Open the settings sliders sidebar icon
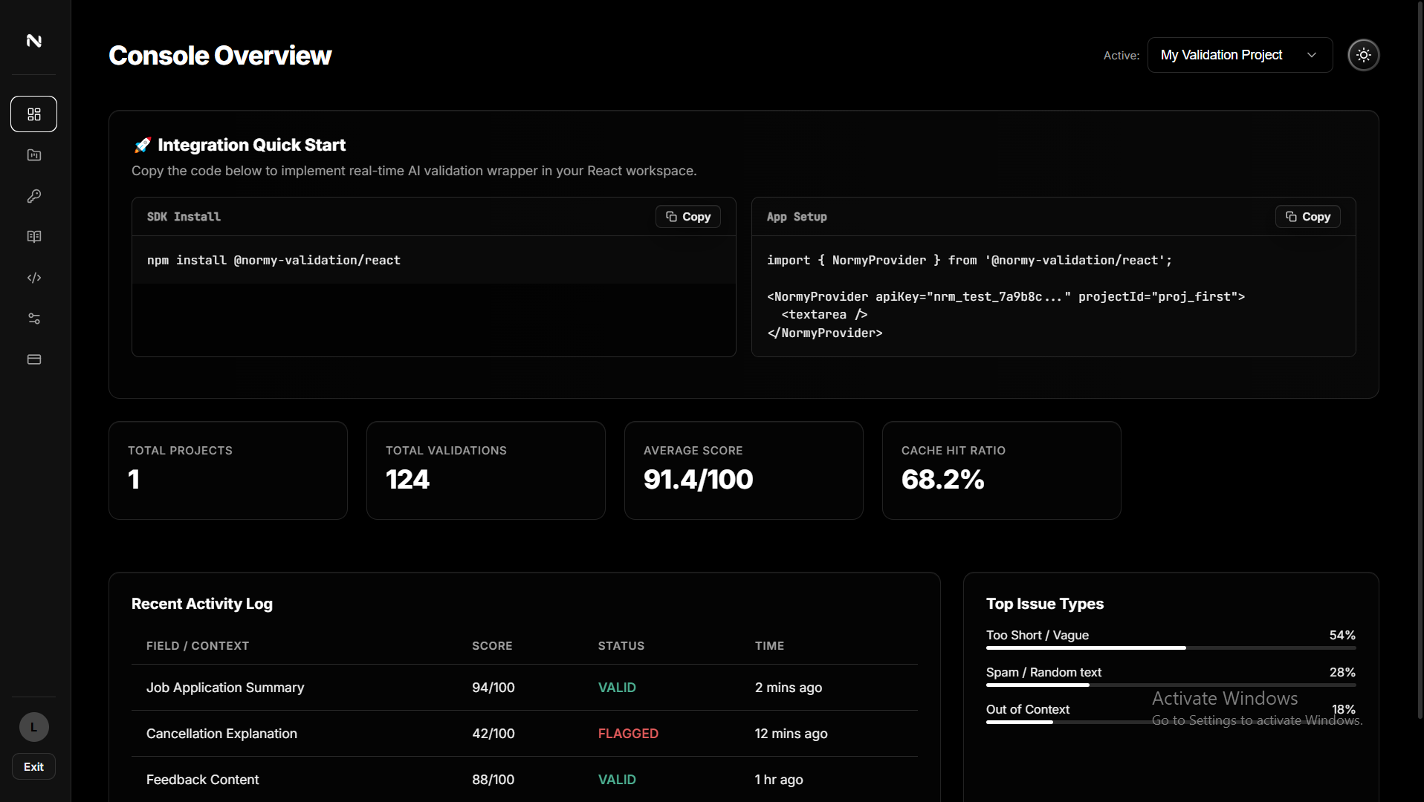Image resolution: width=1424 pixels, height=802 pixels. click(34, 319)
